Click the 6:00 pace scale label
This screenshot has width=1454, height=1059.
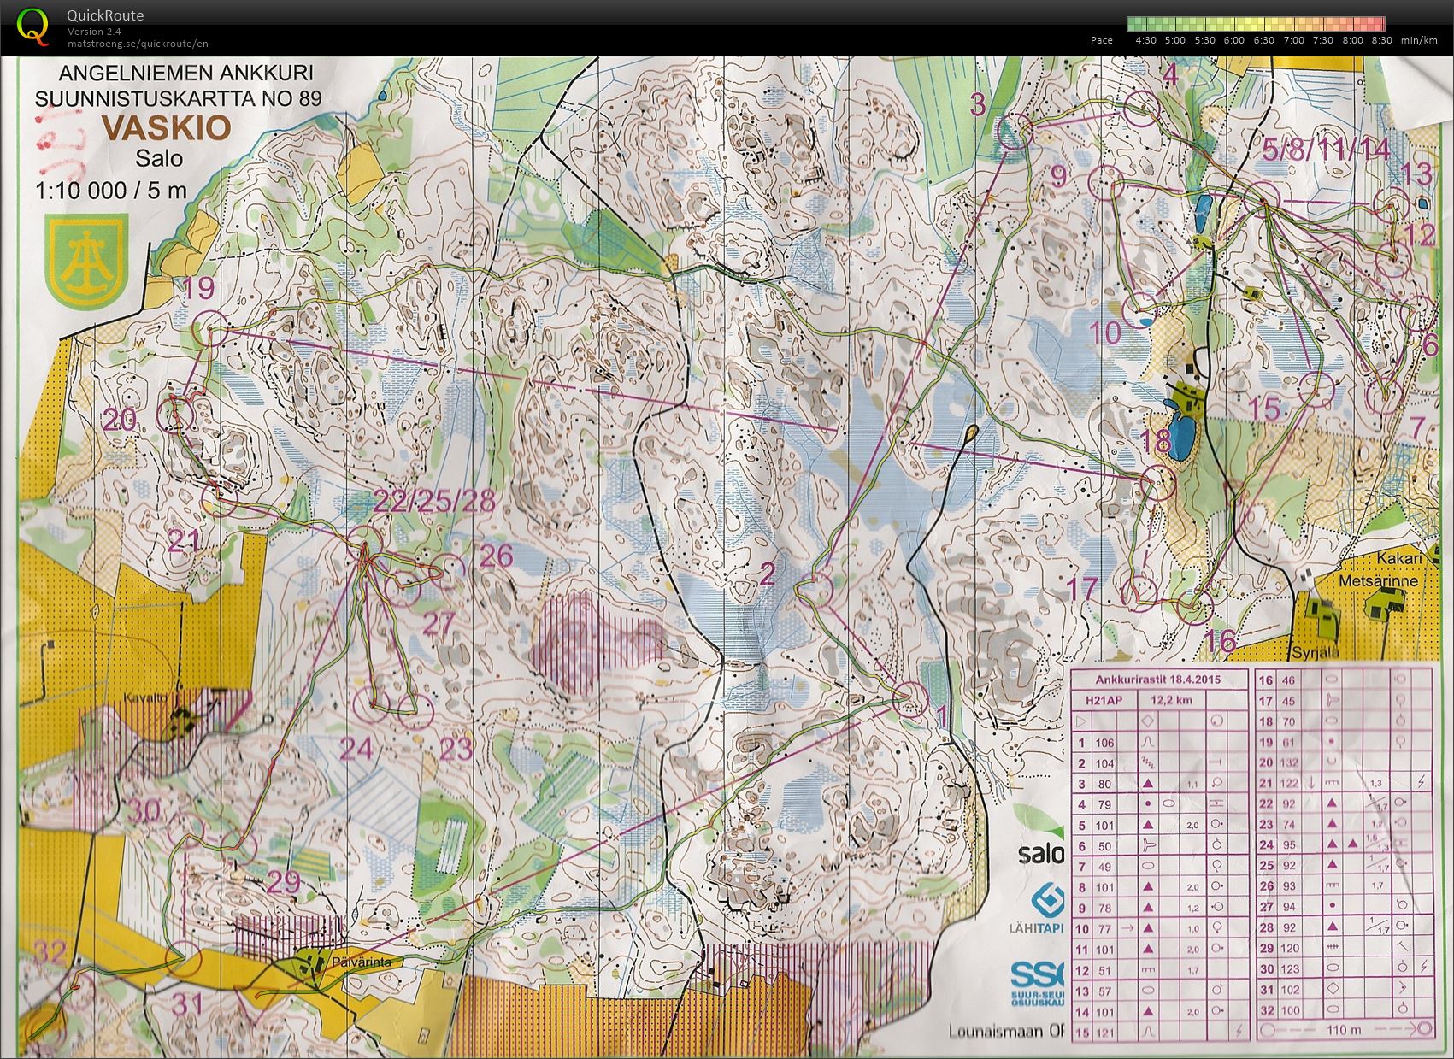pos(1233,40)
